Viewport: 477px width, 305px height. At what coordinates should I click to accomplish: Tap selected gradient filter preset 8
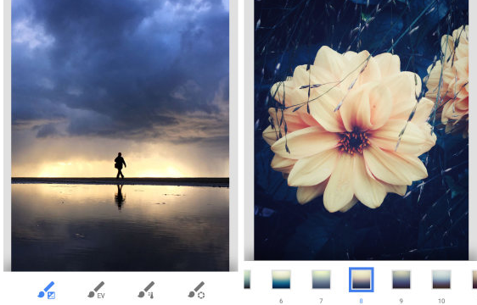click(361, 280)
